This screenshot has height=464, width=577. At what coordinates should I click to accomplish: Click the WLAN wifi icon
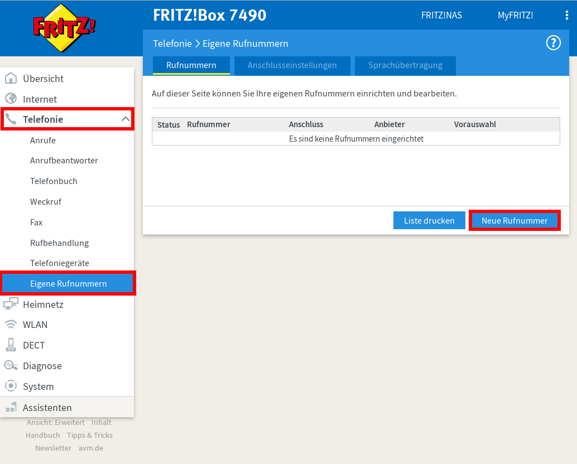(x=11, y=325)
